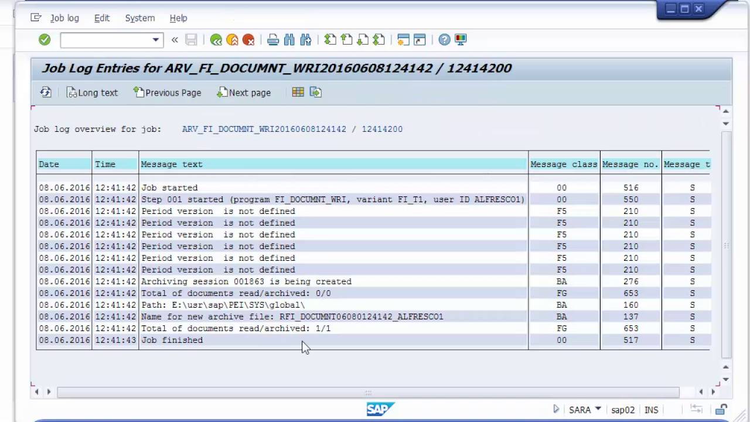Click the INS insert mode indicator
This screenshot has width=750, height=422.
[651, 410]
